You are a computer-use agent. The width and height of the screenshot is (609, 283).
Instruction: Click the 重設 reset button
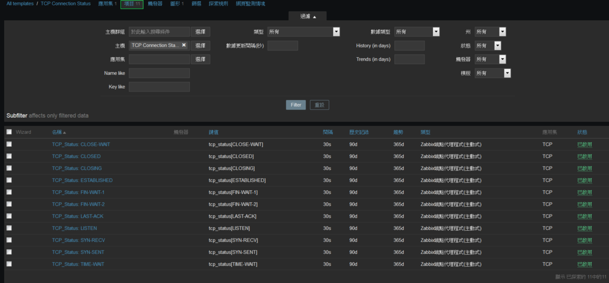[x=319, y=105]
